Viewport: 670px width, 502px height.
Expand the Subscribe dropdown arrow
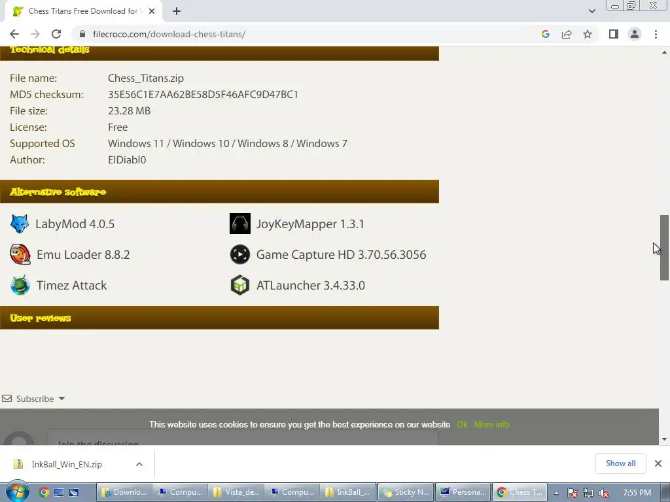[62, 399]
